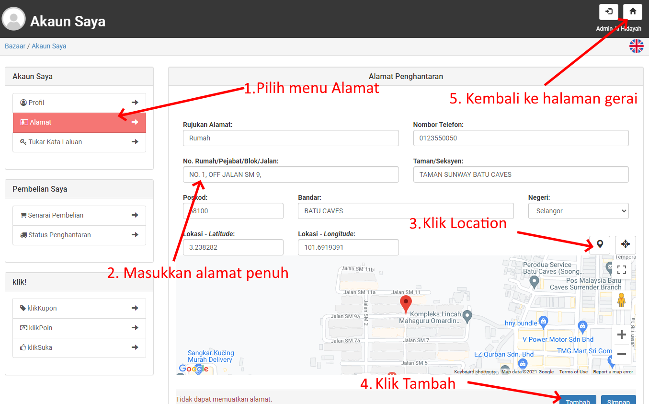Click the Tambah button

coord(578,400)
